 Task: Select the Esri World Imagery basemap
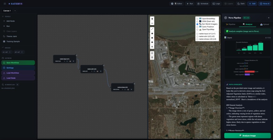click(197, 24)
